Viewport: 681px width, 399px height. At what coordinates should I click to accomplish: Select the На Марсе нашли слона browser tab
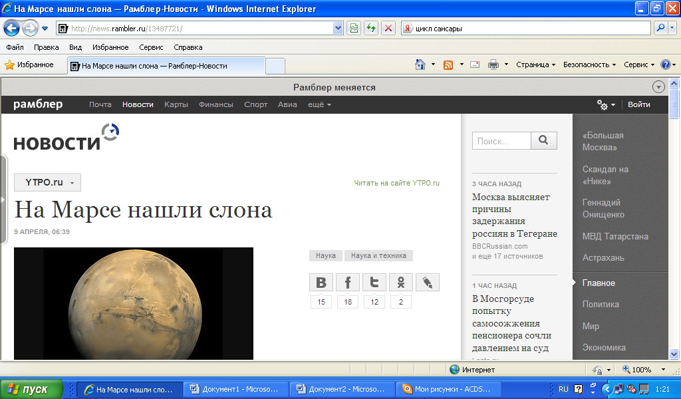[x=166, y=66]
